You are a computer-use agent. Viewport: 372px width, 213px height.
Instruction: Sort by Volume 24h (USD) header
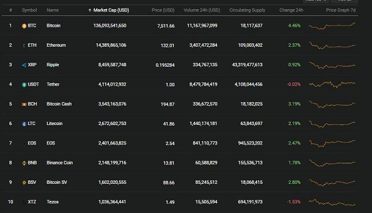pos(201,10)
